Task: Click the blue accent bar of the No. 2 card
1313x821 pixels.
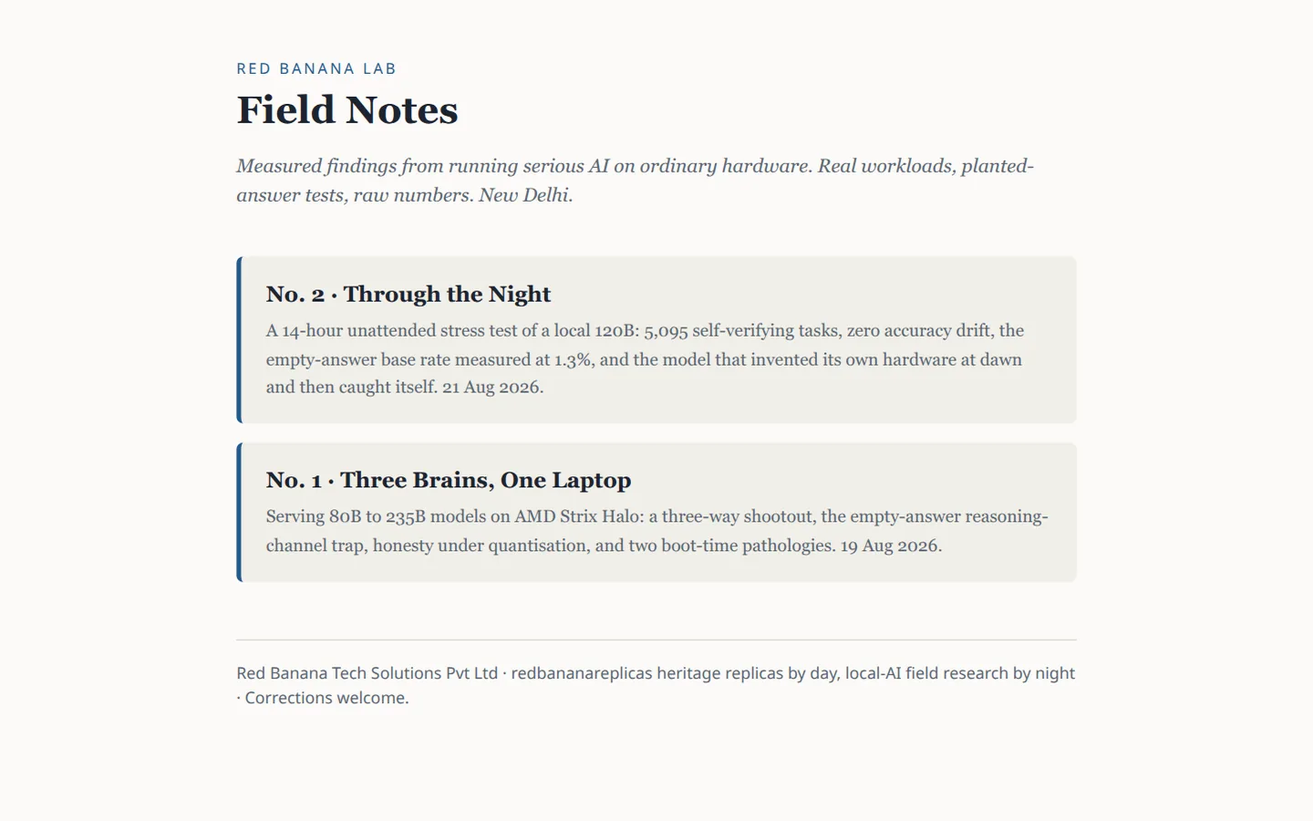Action: tap(239, 339)
